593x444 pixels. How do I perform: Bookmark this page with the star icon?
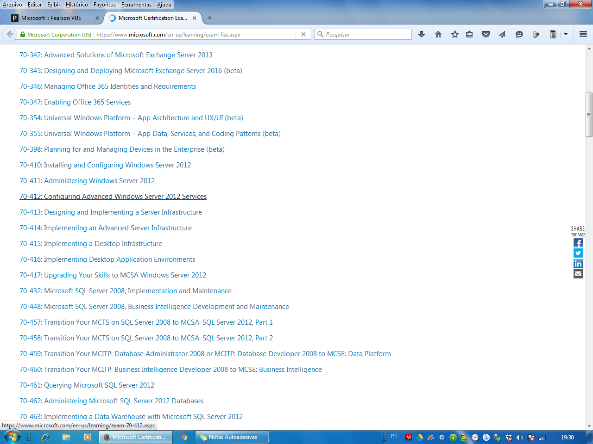[455, 34]
